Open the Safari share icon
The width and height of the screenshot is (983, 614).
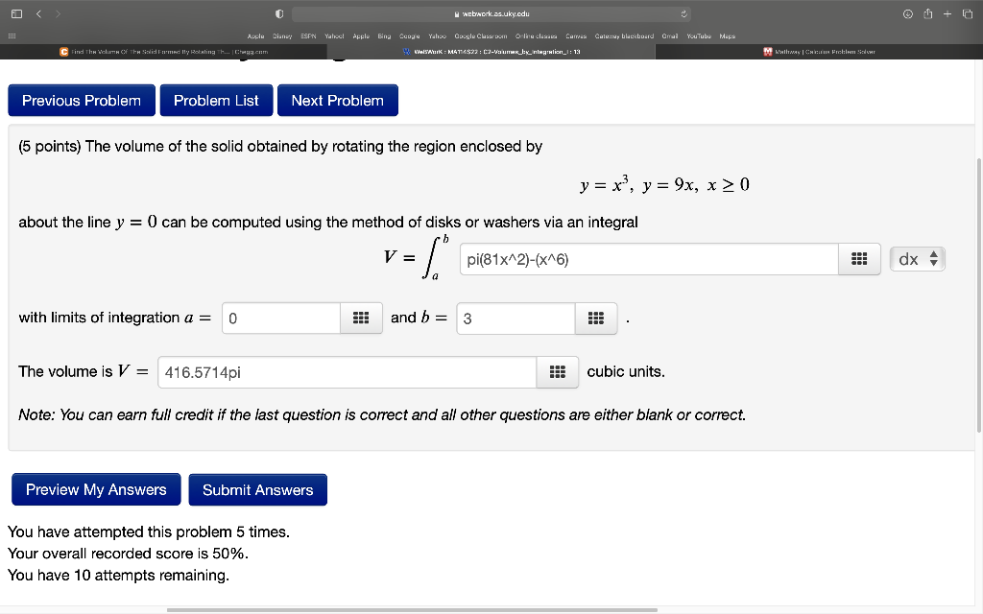coord(929,13)
